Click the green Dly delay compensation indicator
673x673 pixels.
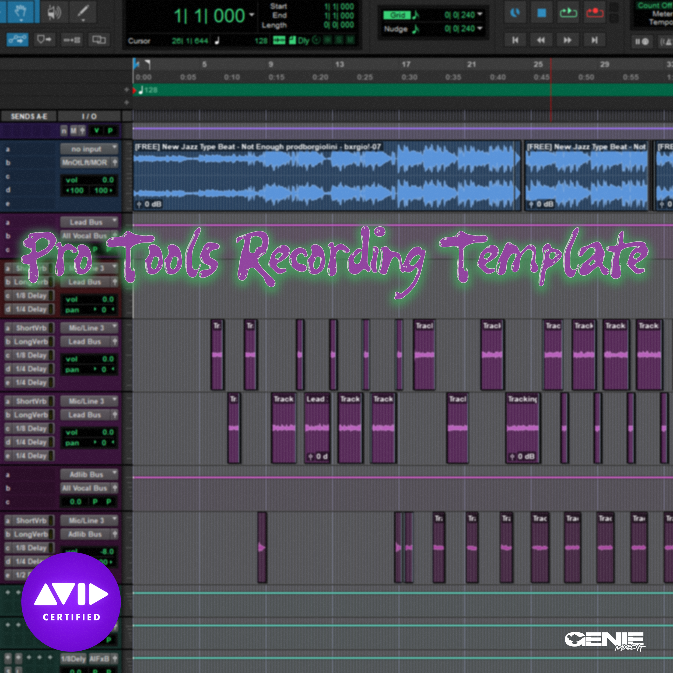pos(304,41)
